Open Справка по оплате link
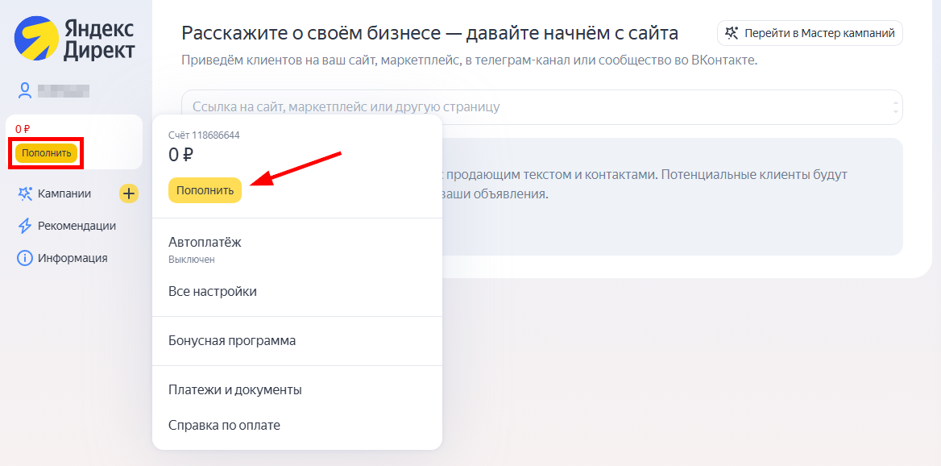941x466 pixels. pos(297,425)
